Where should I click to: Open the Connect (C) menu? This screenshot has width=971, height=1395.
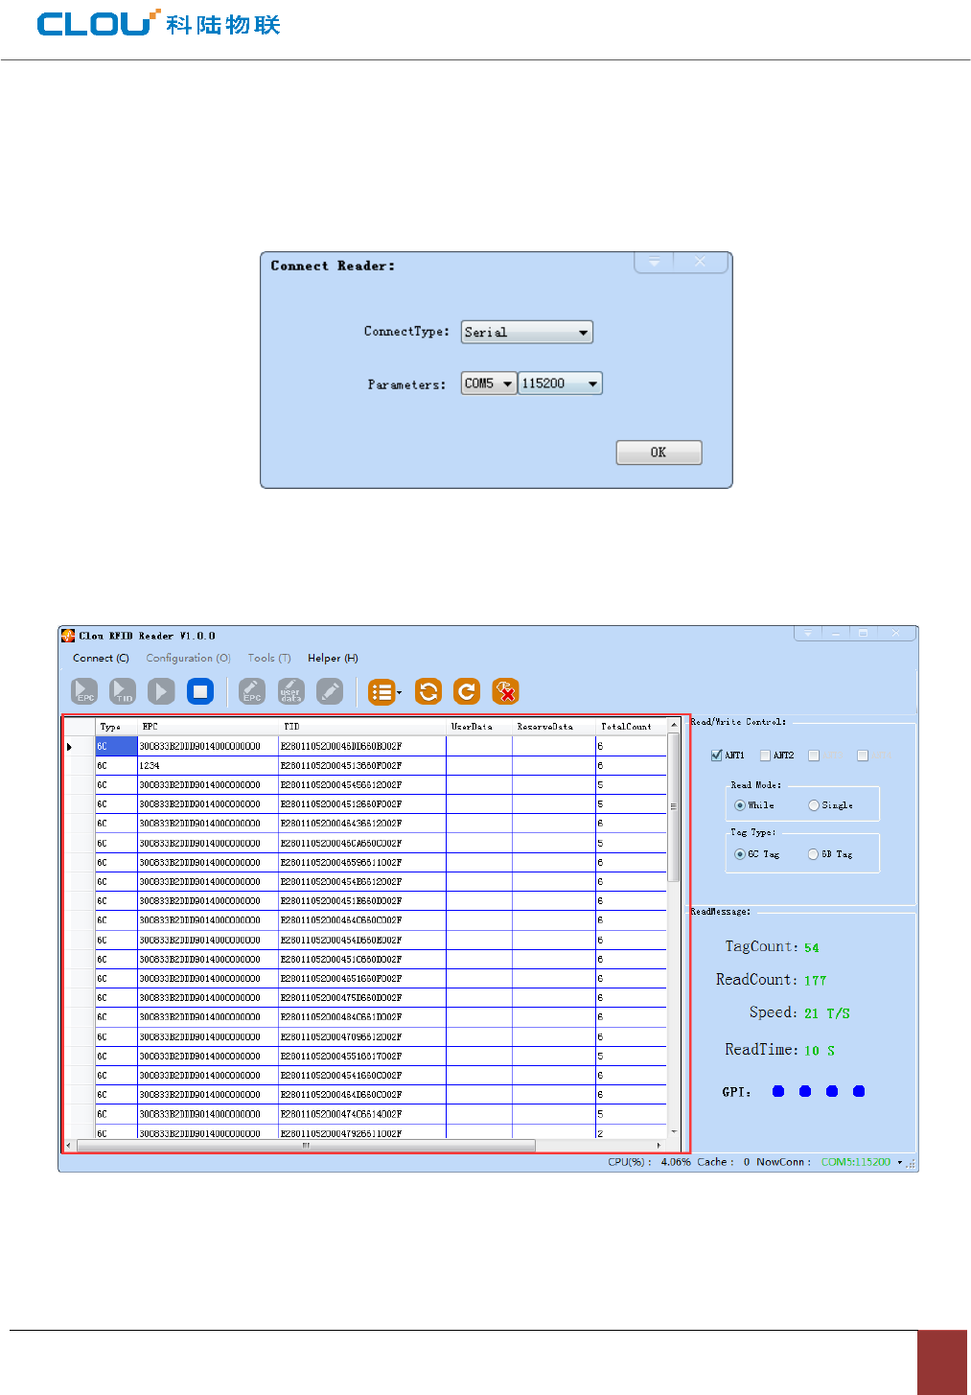[101, 658]
